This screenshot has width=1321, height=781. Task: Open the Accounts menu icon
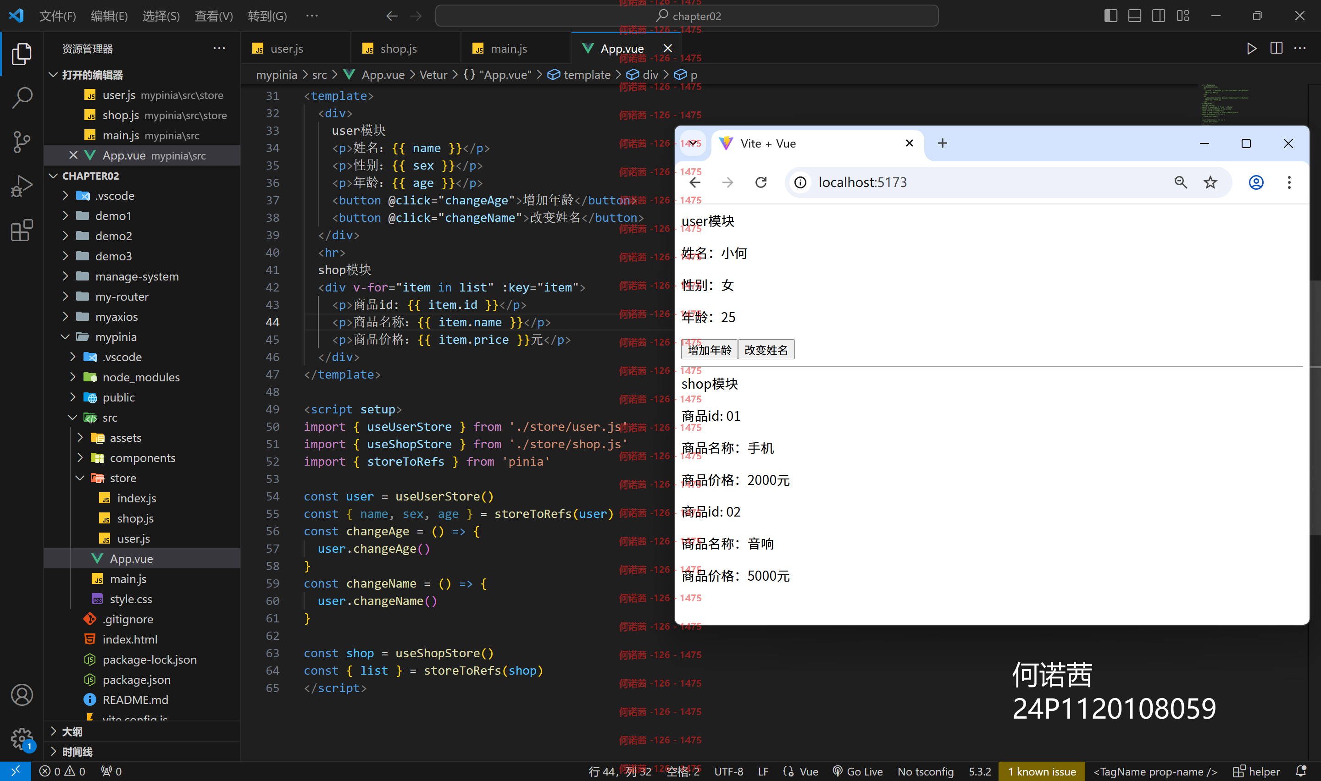[x=22, y=695]
